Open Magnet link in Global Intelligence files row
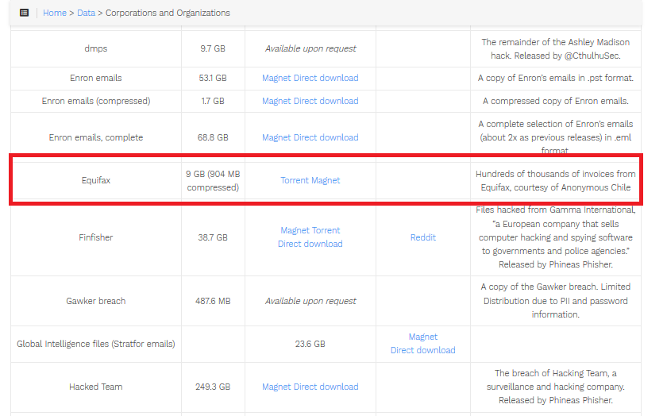This screenshot has width=667, height=416. click(x=422, y=337)
